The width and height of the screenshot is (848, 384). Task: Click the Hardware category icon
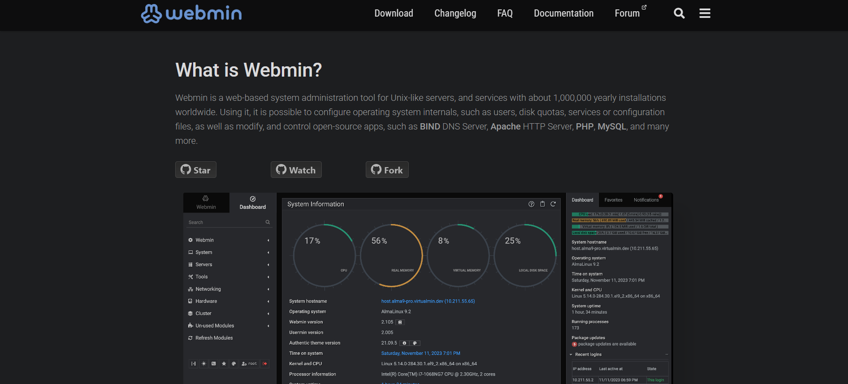(x=190, y=301)
